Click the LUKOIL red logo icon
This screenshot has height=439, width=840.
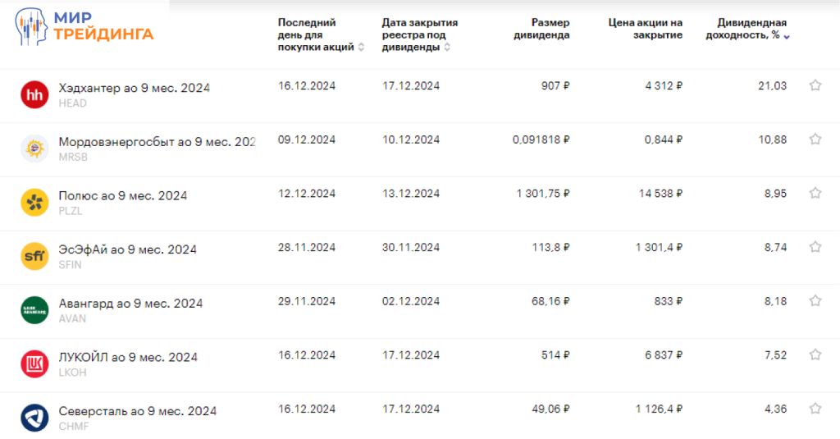pos(34,364)
